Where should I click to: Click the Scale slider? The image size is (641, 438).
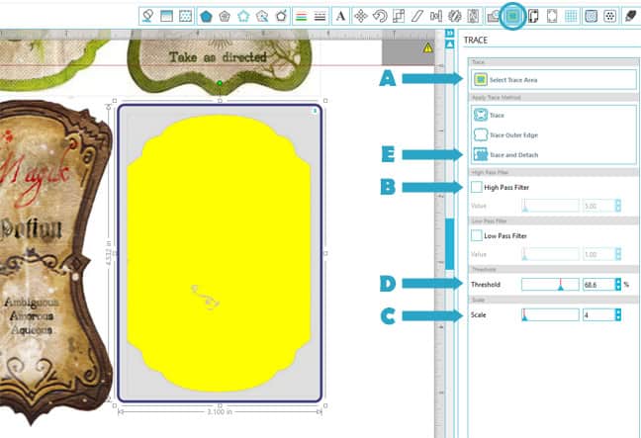click(x=549, y=315)
